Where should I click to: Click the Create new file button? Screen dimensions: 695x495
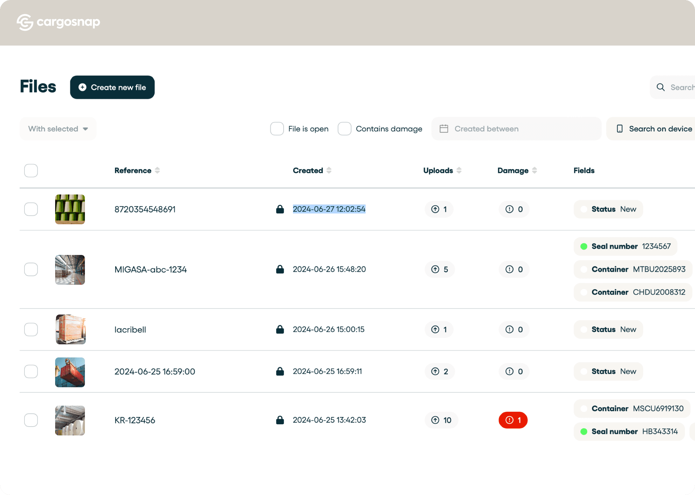coord(112,88)
